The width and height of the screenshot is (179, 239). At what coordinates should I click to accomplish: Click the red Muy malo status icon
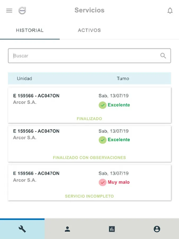102,182
